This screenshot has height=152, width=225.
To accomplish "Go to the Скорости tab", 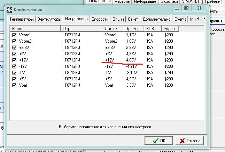I will tap(100, 19).
